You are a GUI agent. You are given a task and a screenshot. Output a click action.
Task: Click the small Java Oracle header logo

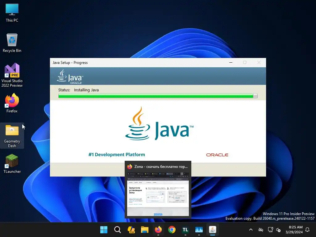pos(70,77)
